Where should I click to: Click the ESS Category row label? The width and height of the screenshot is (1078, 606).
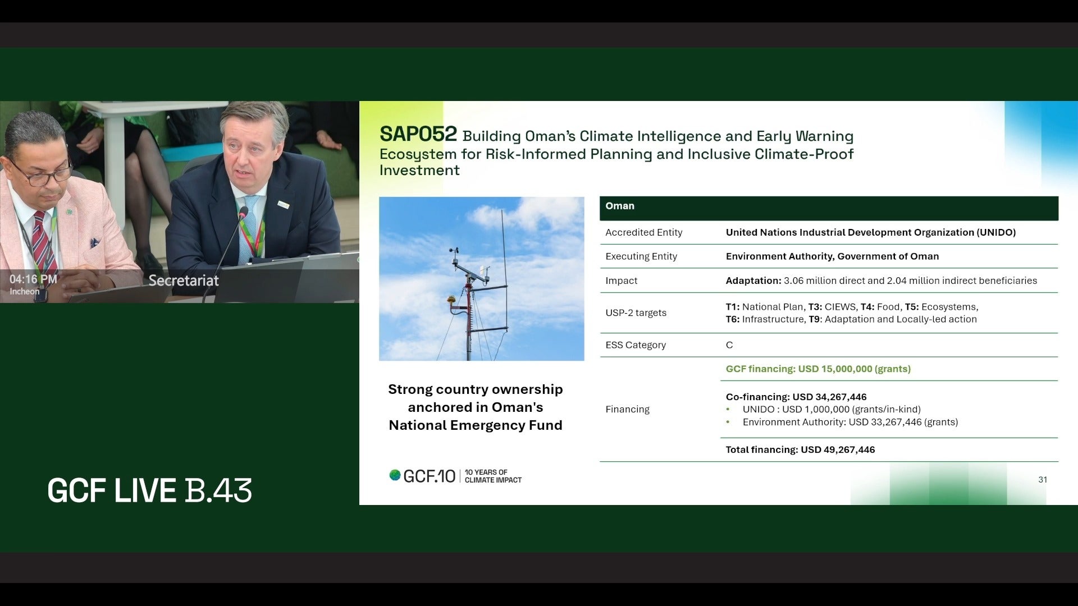[636, 345]
